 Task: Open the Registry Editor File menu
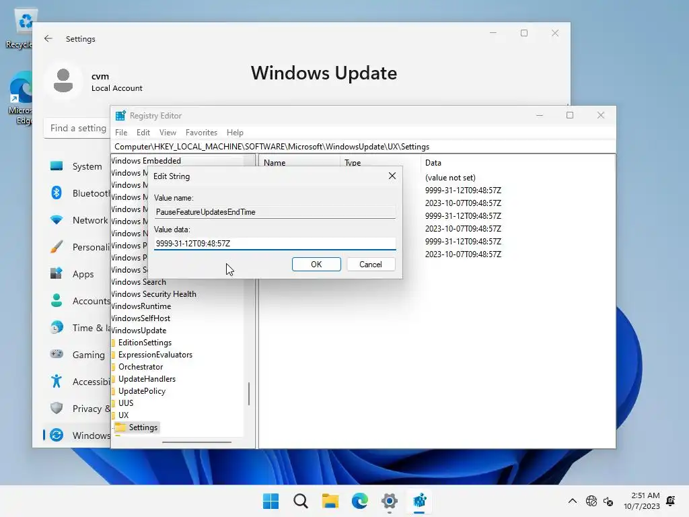121,133
